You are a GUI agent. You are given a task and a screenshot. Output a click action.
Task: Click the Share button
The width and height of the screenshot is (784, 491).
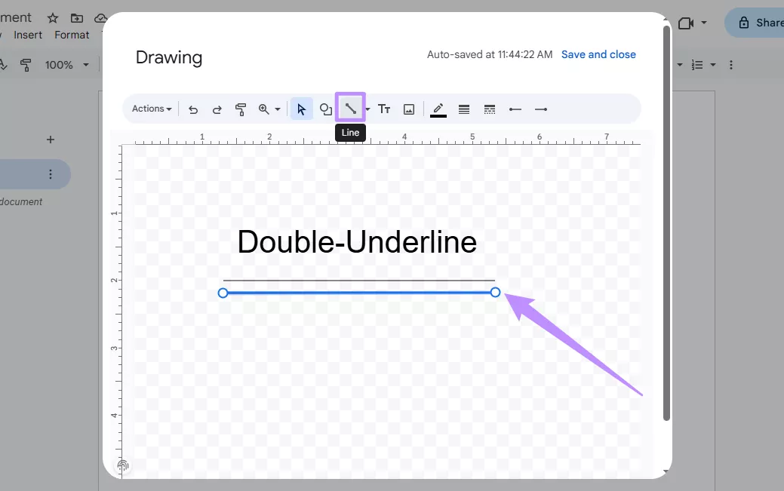coord(765,23)
